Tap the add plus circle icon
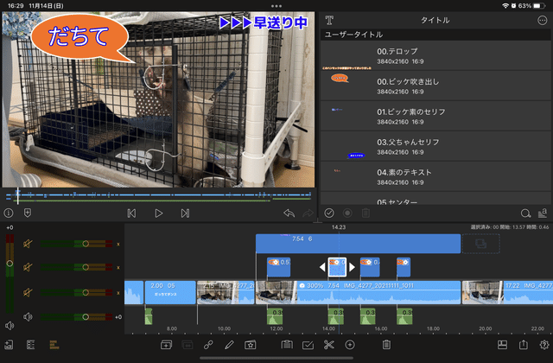 click(350, 345)
